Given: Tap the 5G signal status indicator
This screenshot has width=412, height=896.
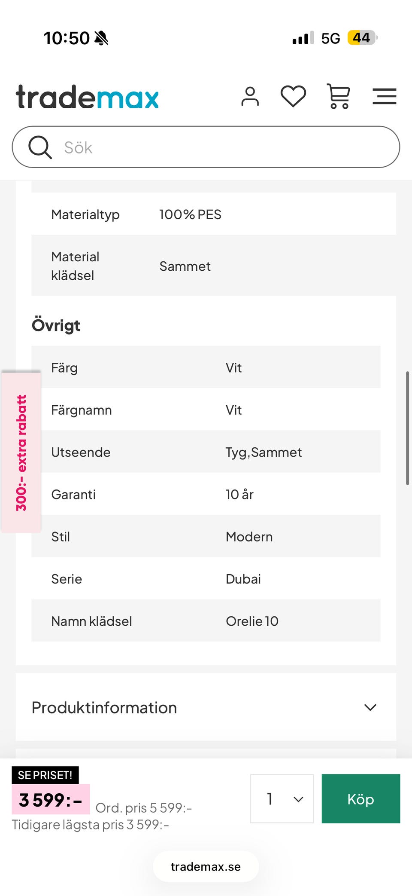Looking at the screenshot, I should 330,38.
